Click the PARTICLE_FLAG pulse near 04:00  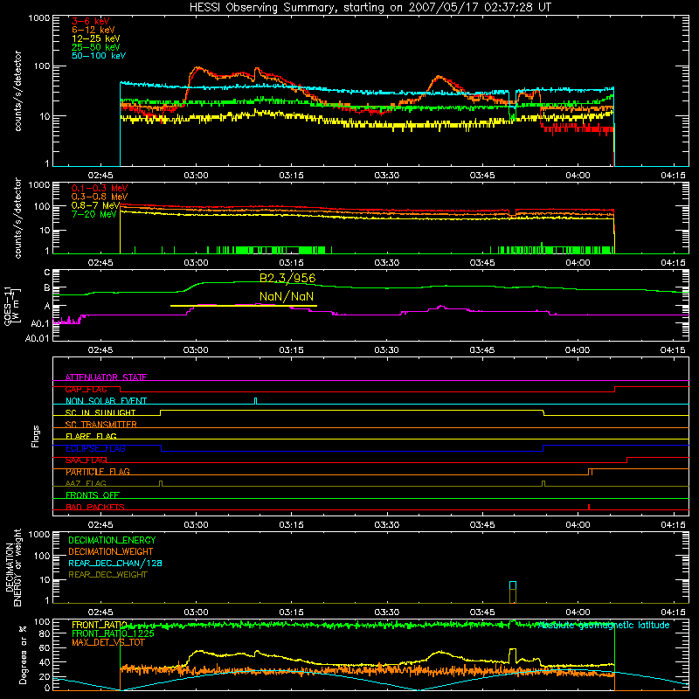pos(591,472)
